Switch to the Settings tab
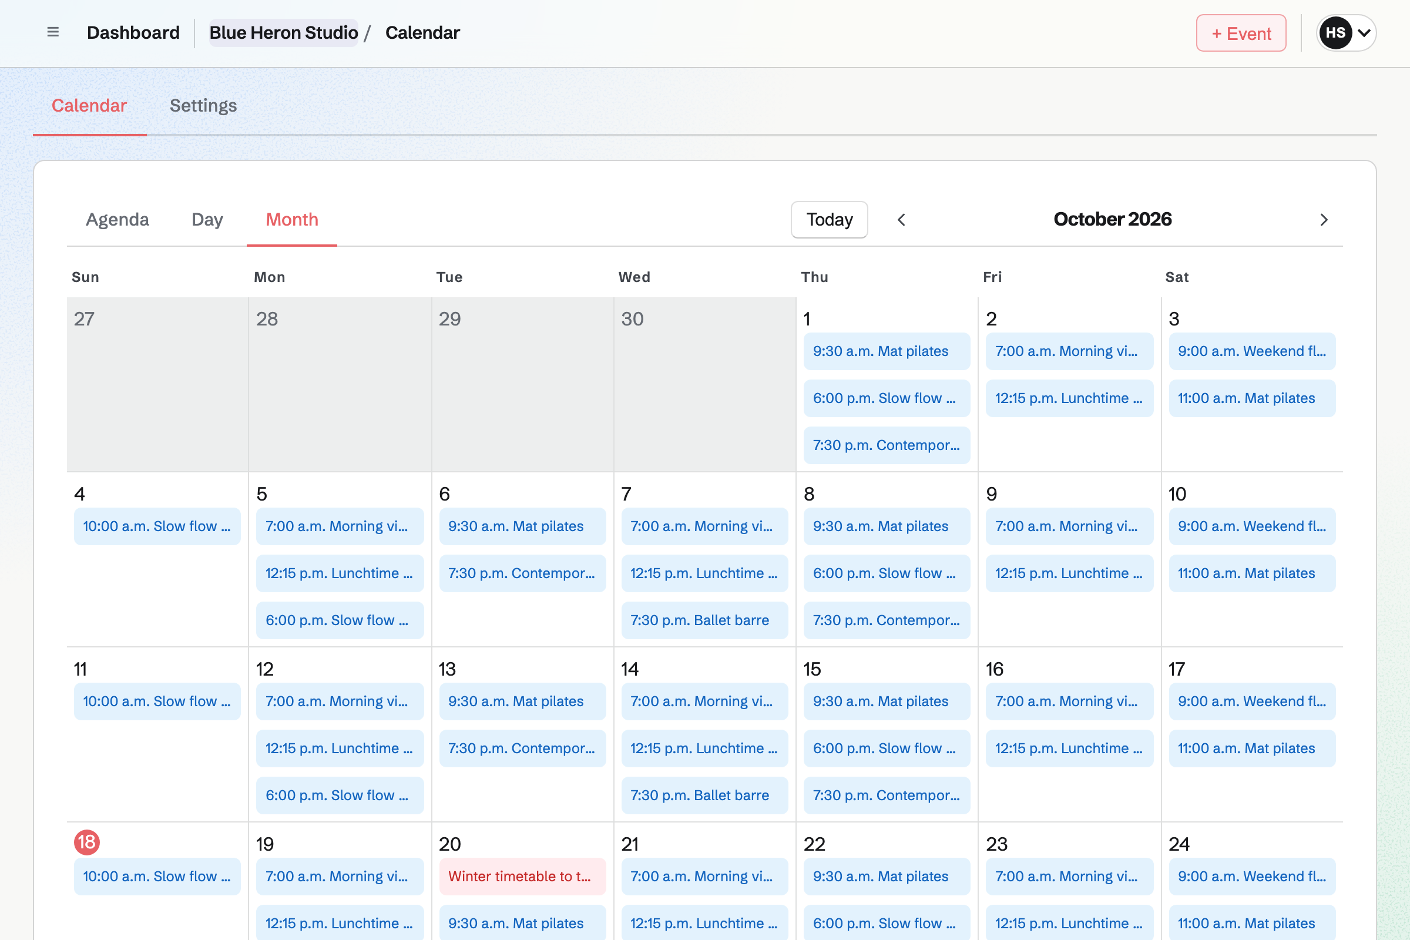Image resolution: width=1410 pixels, height=940 pixels. [203, 106]
